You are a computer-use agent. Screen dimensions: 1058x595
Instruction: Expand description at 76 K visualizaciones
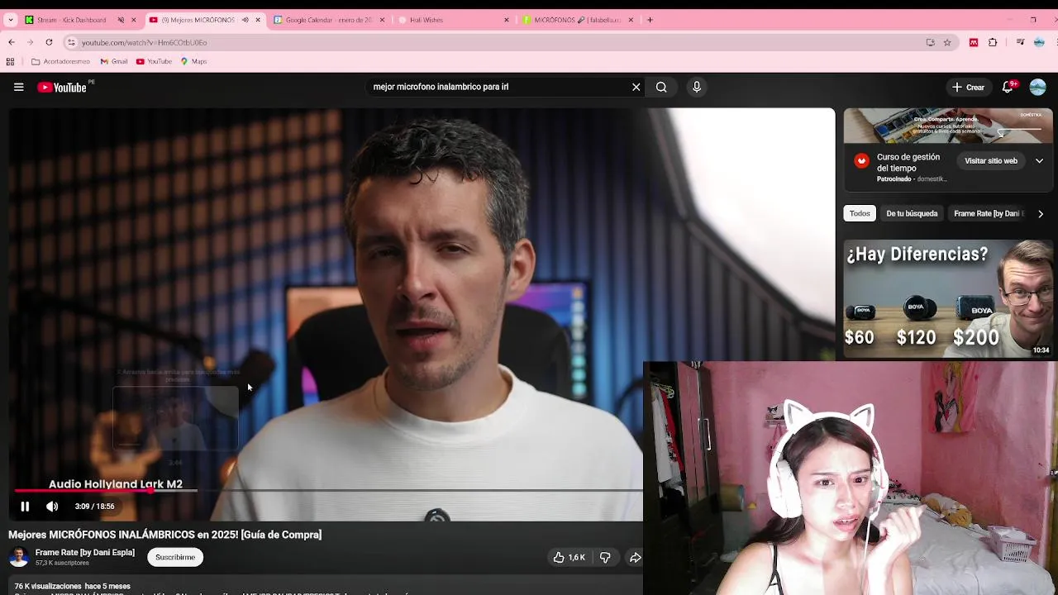[x=73, y=587]
